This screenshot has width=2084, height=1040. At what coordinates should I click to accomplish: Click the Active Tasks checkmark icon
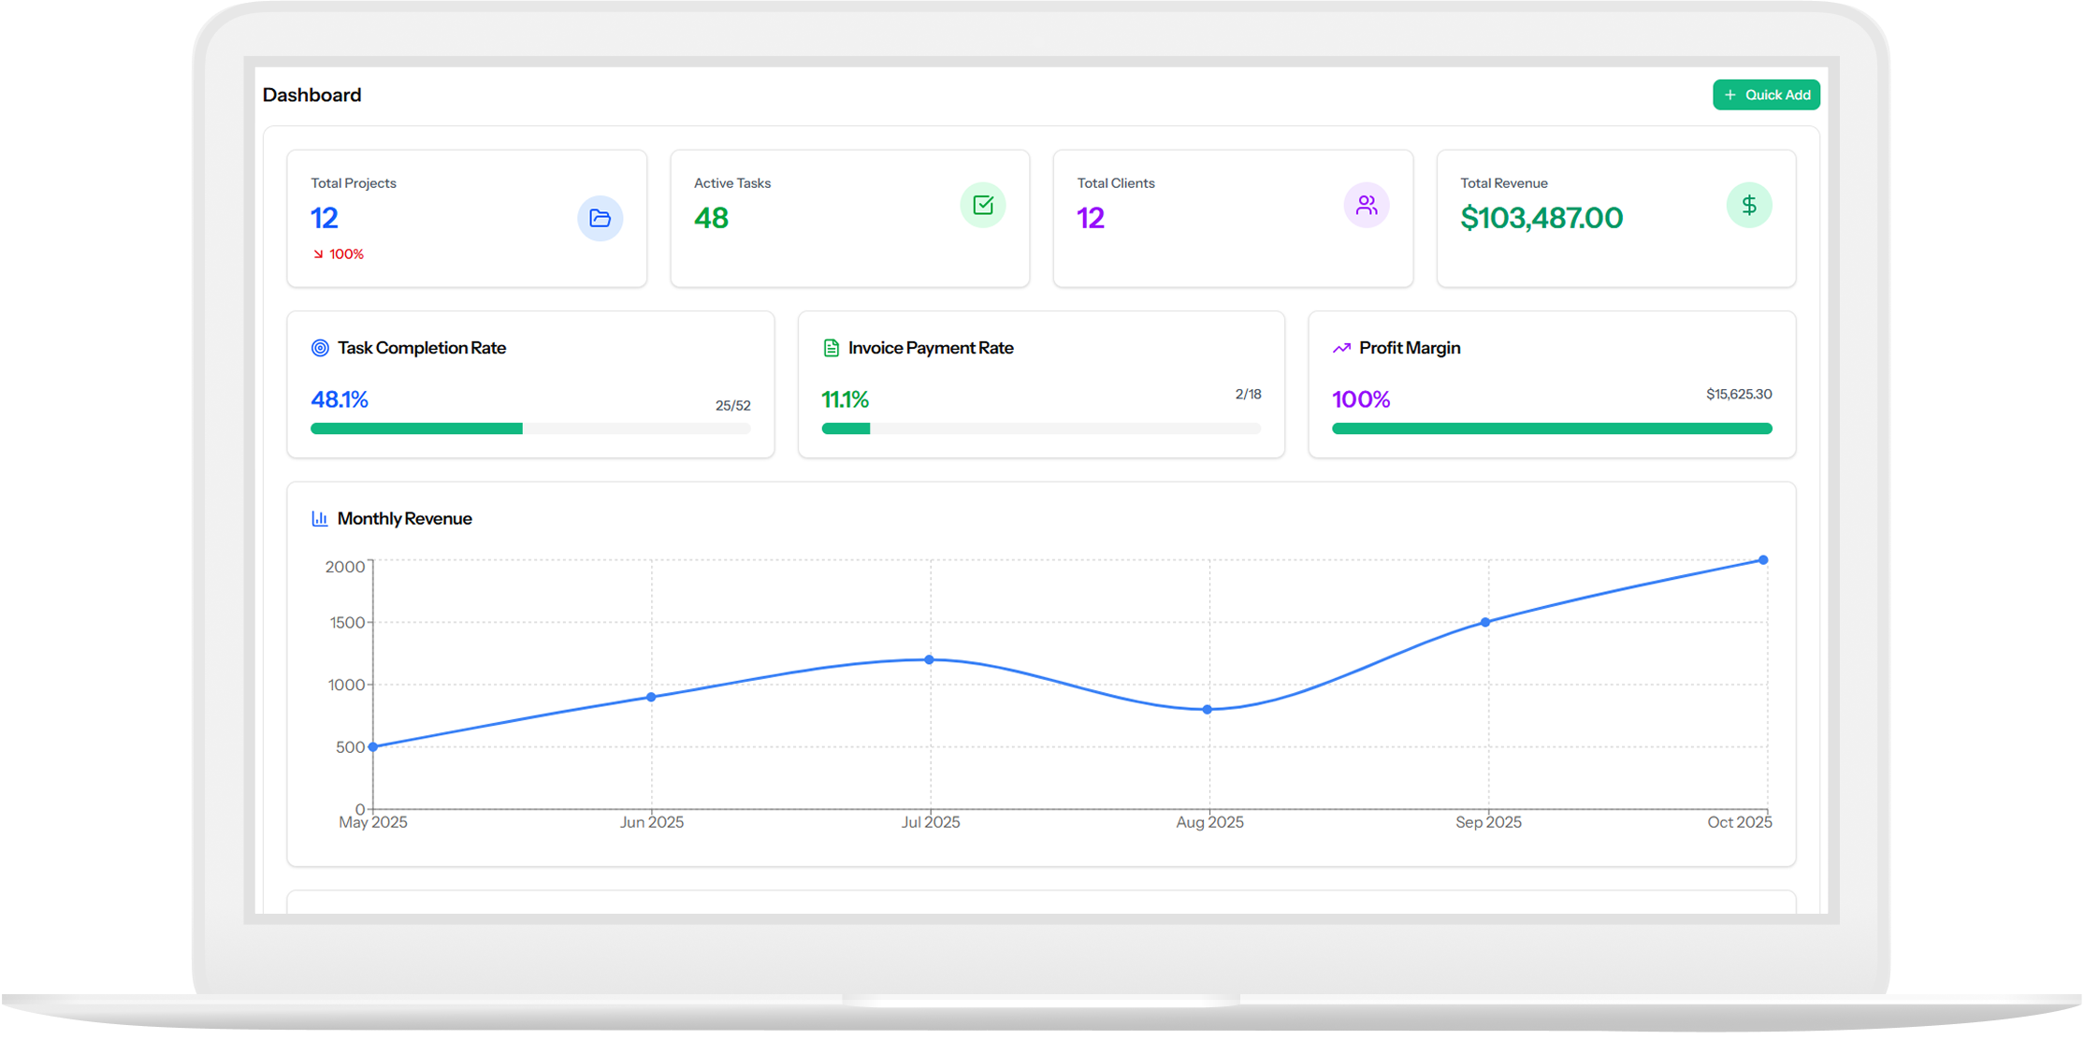982,205
